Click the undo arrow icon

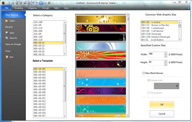click(33, 3)
